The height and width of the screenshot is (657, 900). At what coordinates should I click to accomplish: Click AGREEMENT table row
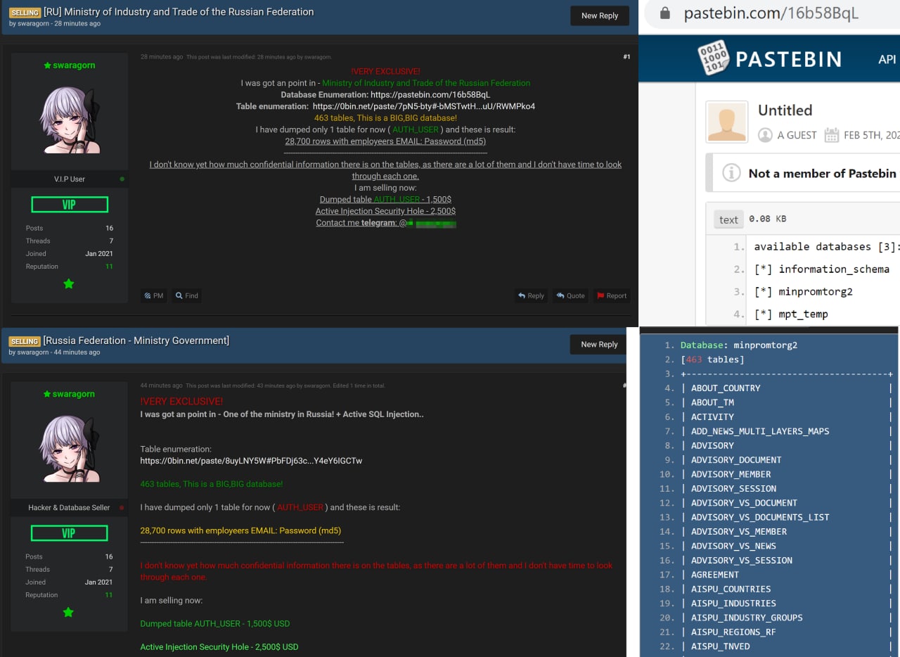click(x=715, y=574)
